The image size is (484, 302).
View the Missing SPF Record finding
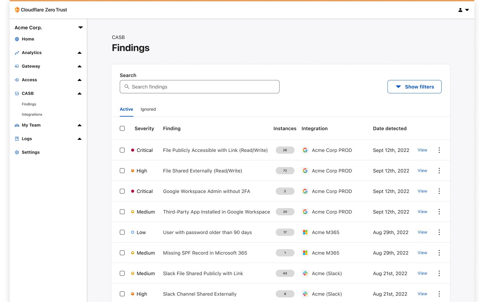[x=422, y=253]
